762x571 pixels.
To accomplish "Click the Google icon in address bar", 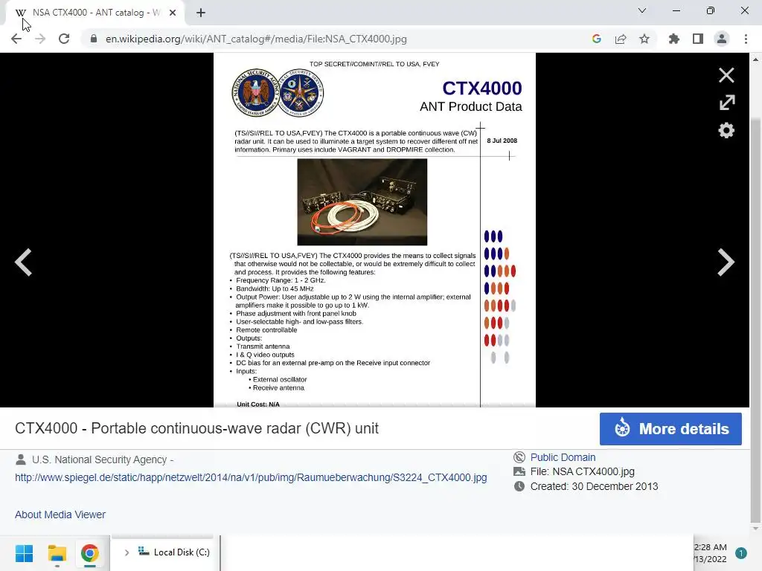I will [596, 39].
